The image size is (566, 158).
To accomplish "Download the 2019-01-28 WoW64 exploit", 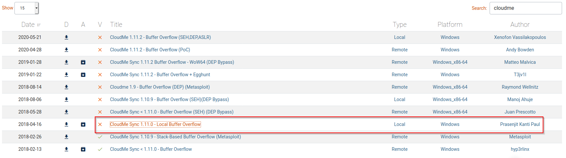I will pyautogui.click(x=66, y=62).
